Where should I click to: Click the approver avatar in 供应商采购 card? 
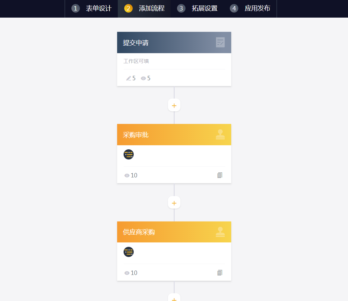pos(129,252)
